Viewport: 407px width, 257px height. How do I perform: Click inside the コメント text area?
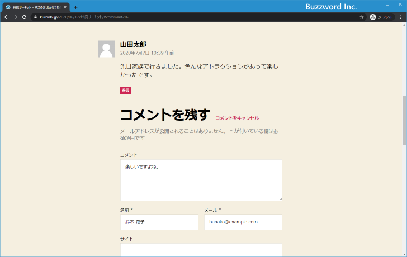click(x=201, y=180)
